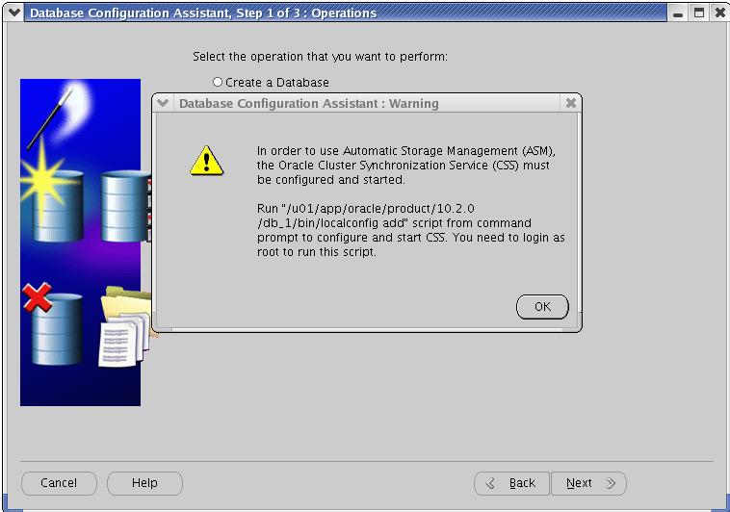Close the Warning dialog with its X

coord(570,103)
